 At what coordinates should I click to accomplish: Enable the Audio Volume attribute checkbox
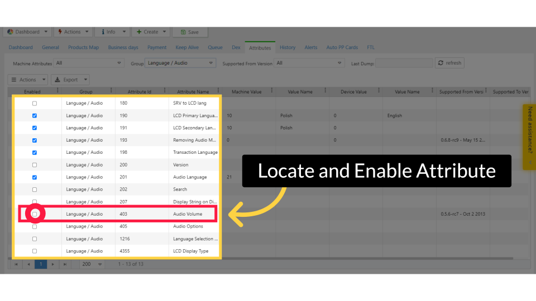(x=35, y=214)
